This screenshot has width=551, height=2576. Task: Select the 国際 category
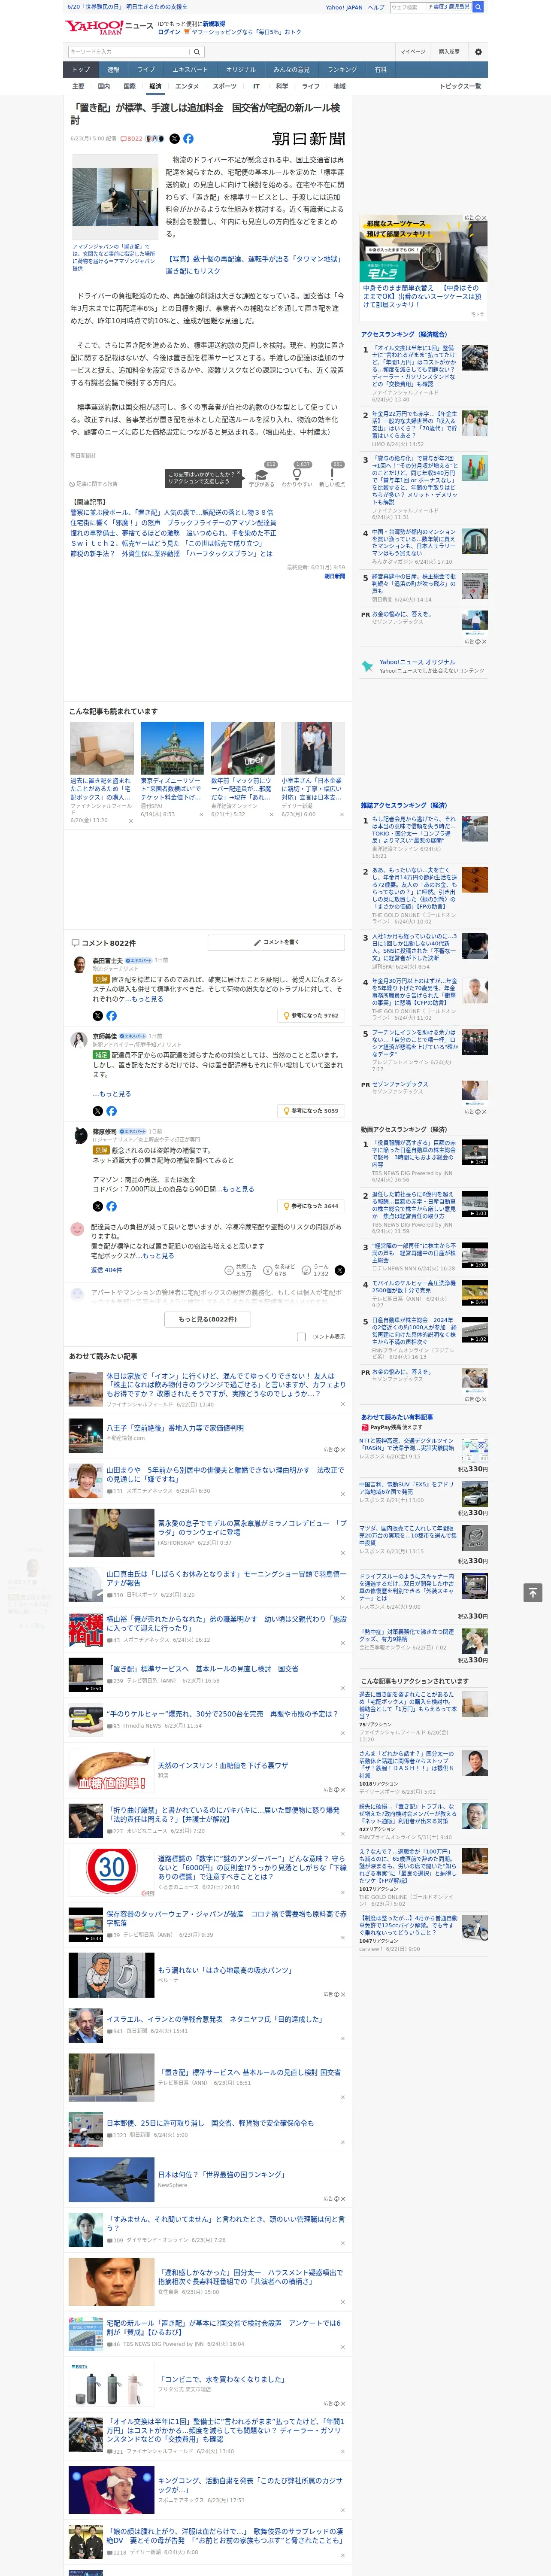[129, 86]
